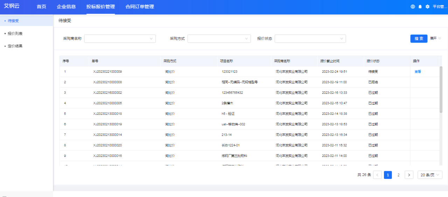Go to next page arrow in pagination
Viewport: 448px width, 197px height.
(409, 175)
